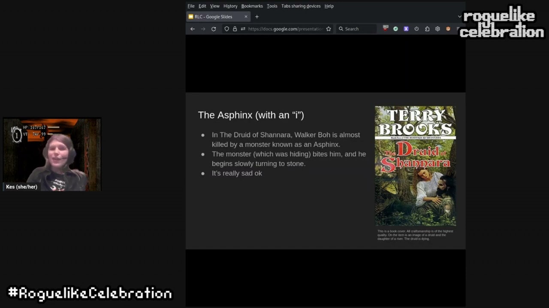Click the green circular extension icon
The image size is (549, 308).
coord(395,29)
